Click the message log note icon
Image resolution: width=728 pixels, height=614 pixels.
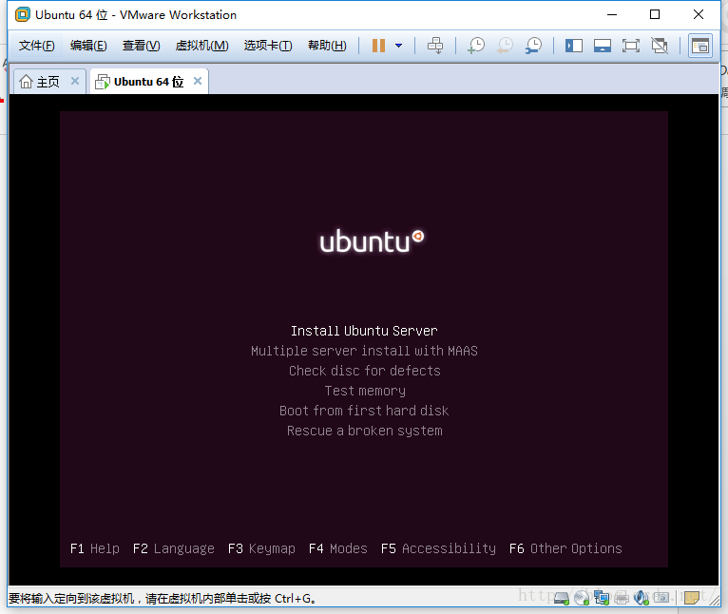tap(691, 598)
